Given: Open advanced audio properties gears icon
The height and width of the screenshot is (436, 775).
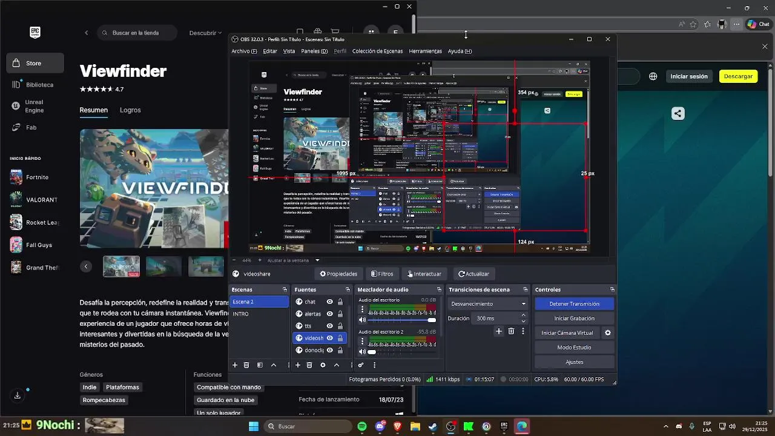Looking at the screenshot, I should tap(361, 365).
